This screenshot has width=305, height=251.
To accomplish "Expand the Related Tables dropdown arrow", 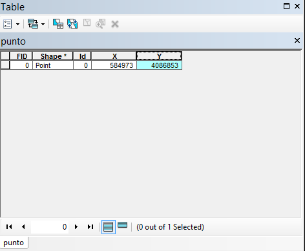I will (43, 24).
